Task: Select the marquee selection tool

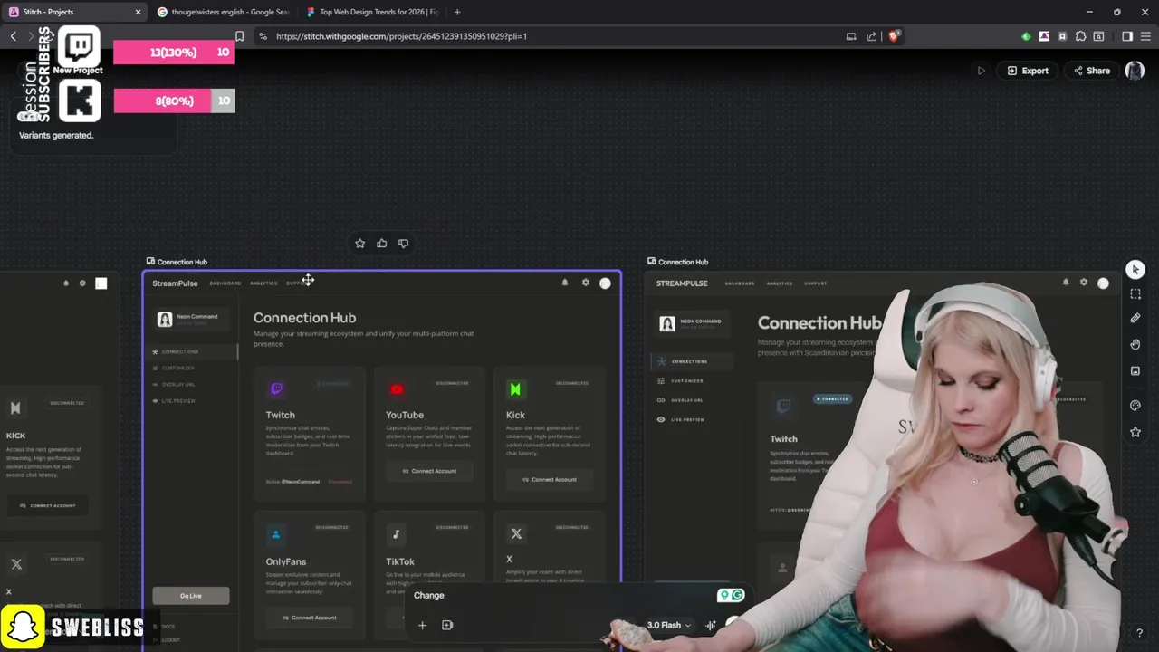Action: tap(1135, 294)
